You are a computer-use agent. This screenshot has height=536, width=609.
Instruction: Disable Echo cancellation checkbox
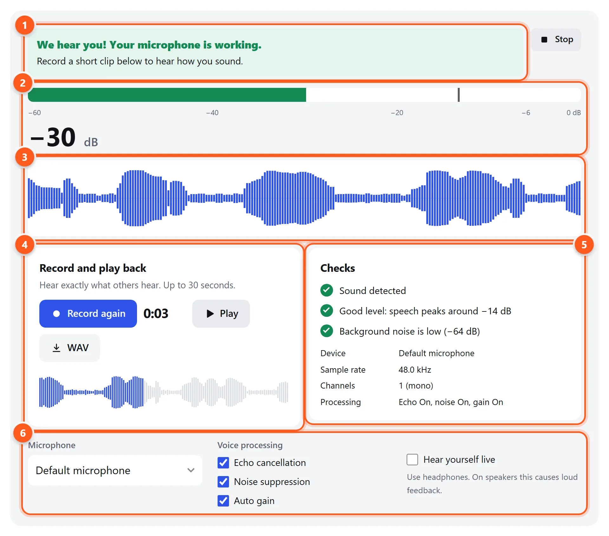coord(223,463)
